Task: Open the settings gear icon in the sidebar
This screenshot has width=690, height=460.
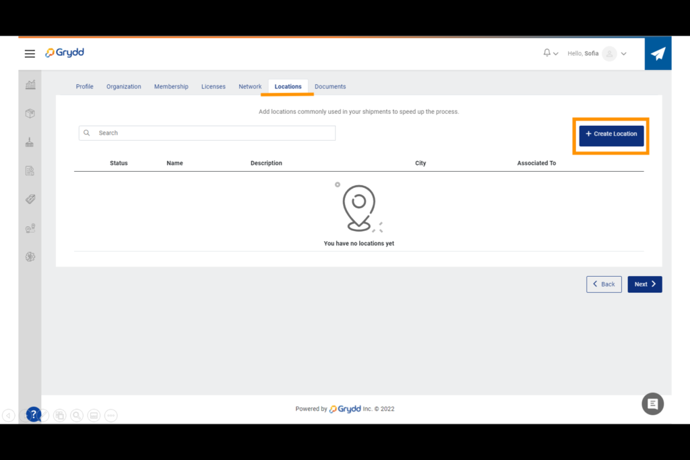Action: [x=30, y=257]
